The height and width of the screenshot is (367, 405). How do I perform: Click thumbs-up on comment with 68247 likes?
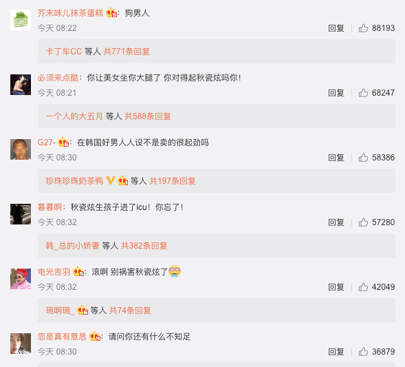click(x=363, y=92)
